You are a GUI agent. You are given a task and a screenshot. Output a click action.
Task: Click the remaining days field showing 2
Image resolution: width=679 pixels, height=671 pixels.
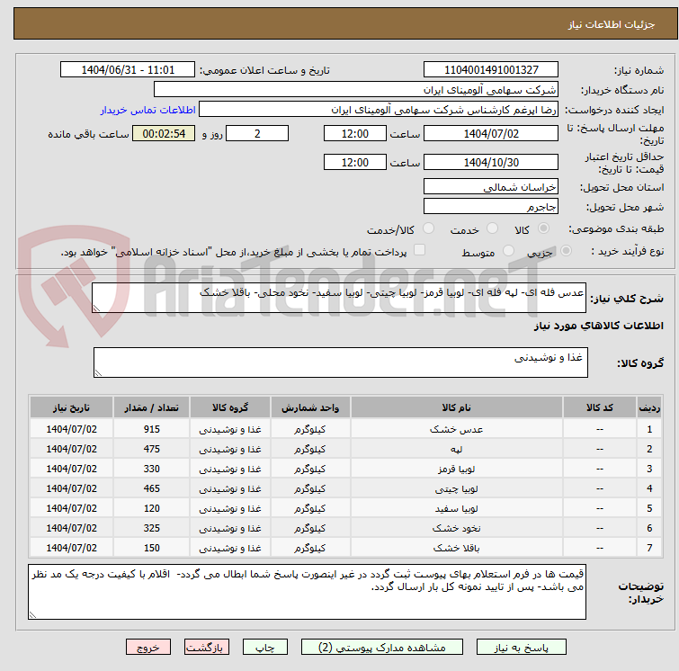(257, 133)
